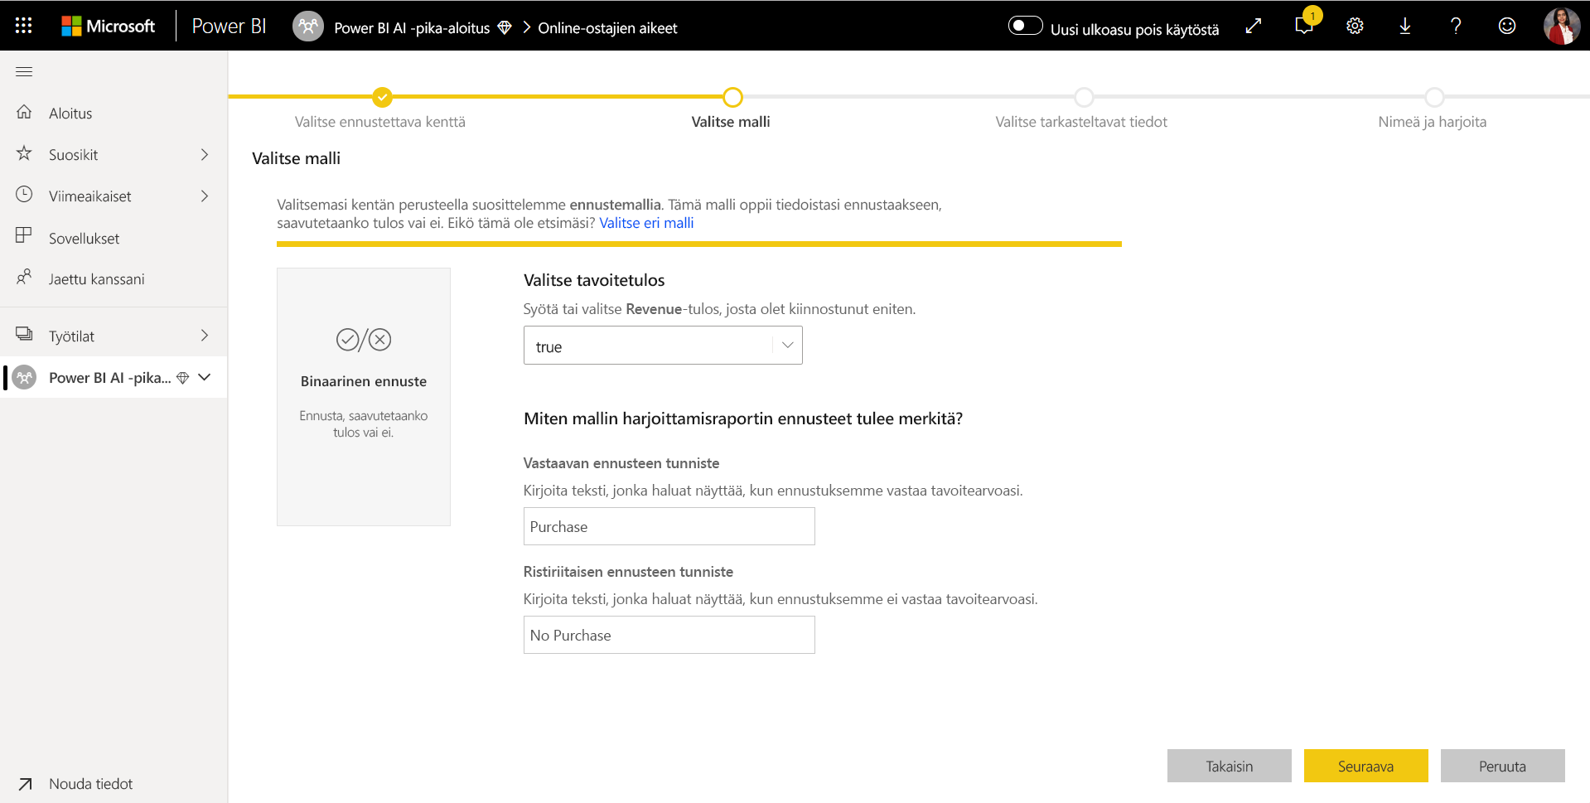Click the workspace avatar icon in header
Viewport: 1590px width, 803px height.
308,27
